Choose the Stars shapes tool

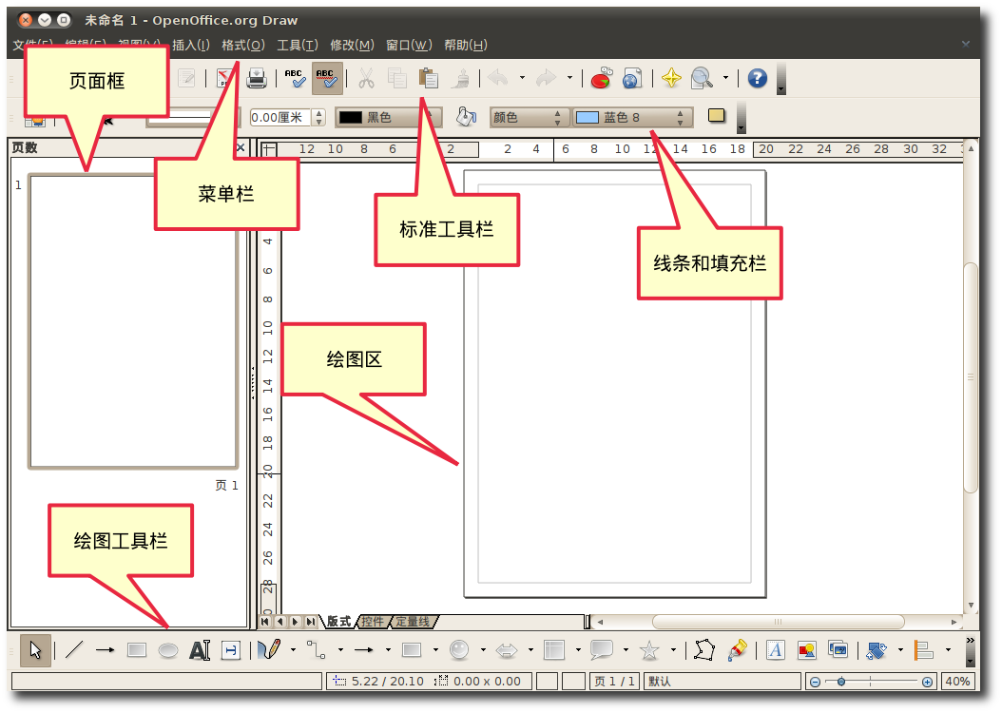click(x=649, y=650)
